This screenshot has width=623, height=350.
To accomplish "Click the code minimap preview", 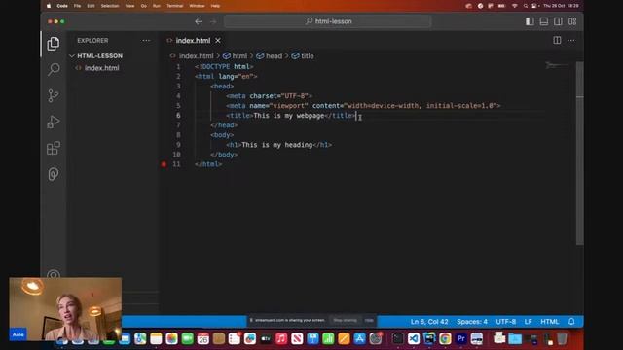I will [x=557, y=65].
